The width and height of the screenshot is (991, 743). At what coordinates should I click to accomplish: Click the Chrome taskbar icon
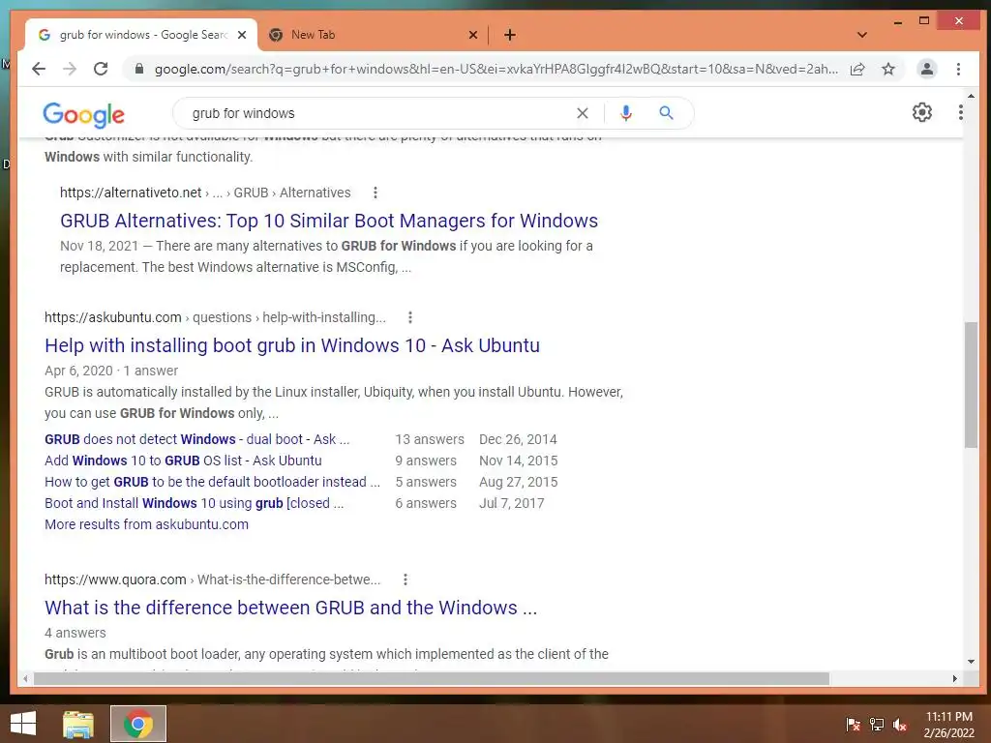coord(138,724)
